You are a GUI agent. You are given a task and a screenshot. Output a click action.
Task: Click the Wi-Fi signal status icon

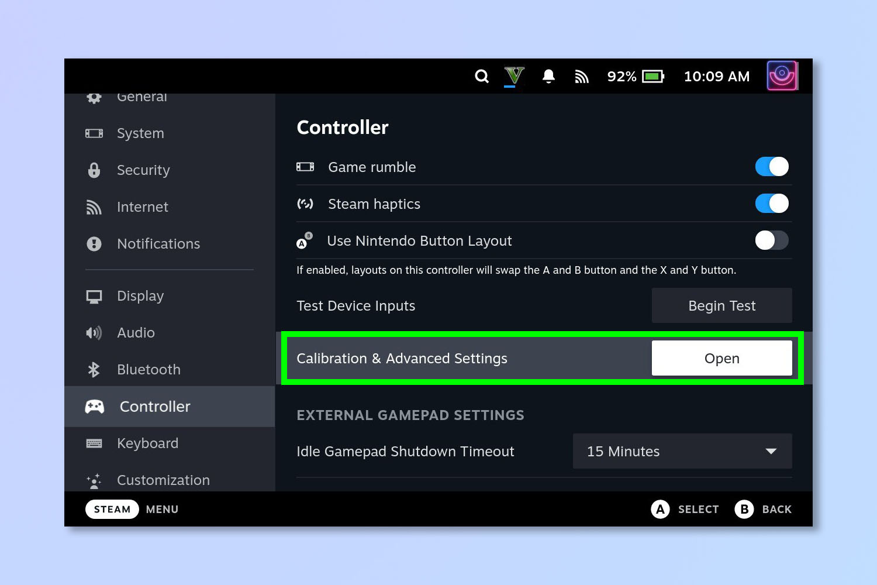coord(582,77)
